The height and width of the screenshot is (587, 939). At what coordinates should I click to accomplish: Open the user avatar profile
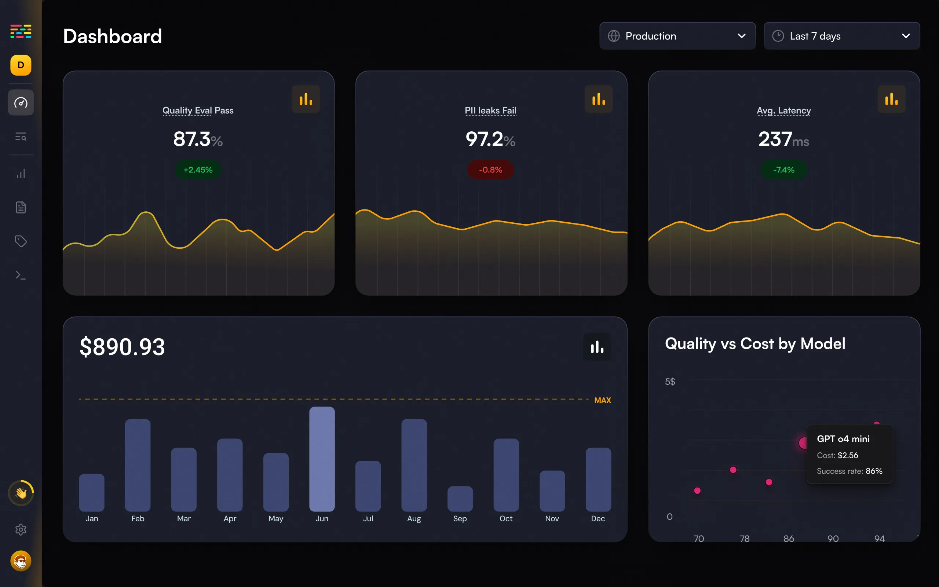coord(21,561)
